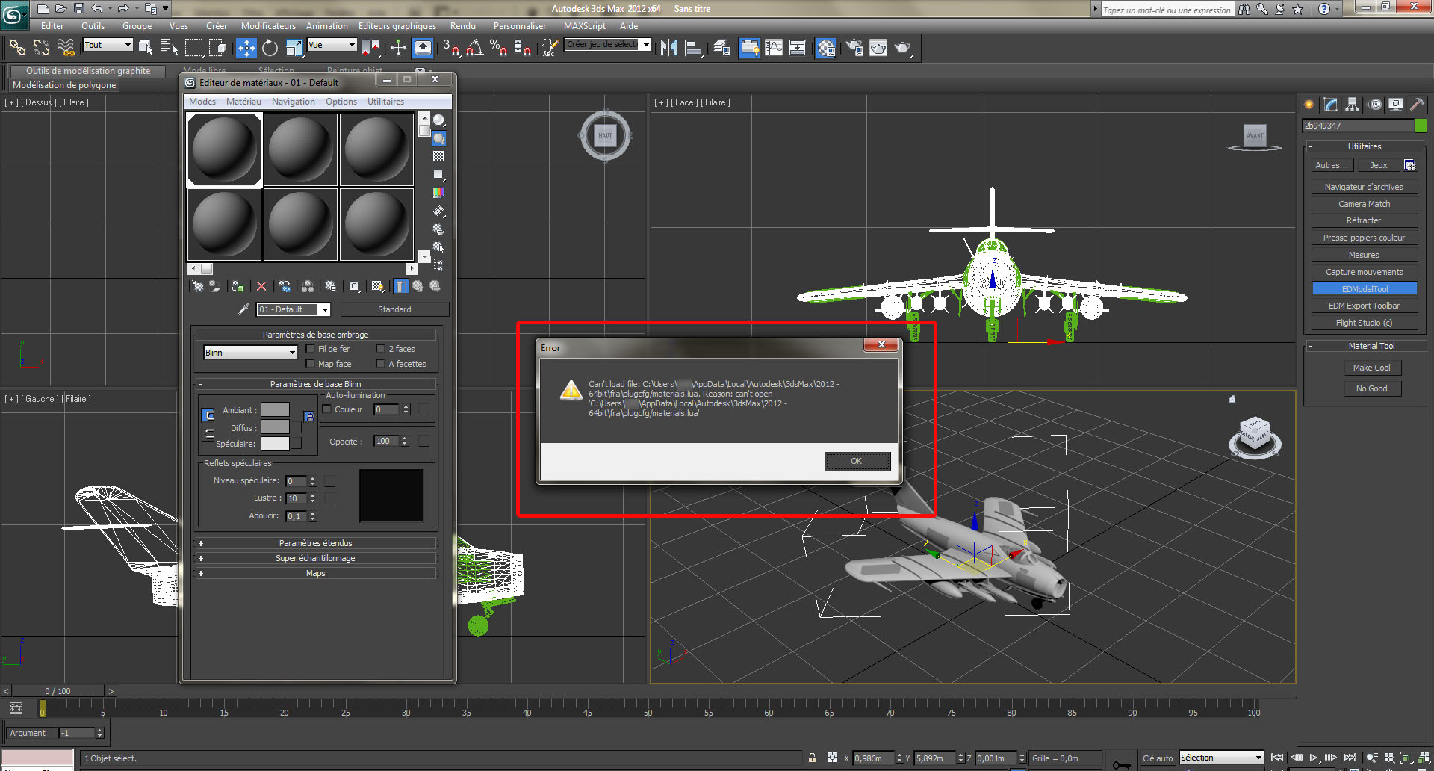Open the MAXScript menu

click(x=585, y=26)
